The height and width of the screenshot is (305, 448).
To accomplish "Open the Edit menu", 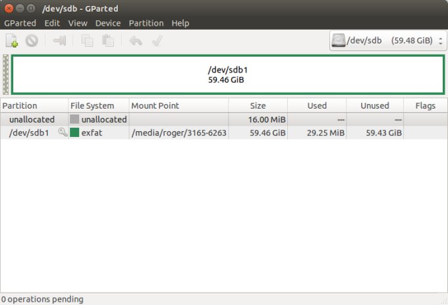I will [52, 23].
